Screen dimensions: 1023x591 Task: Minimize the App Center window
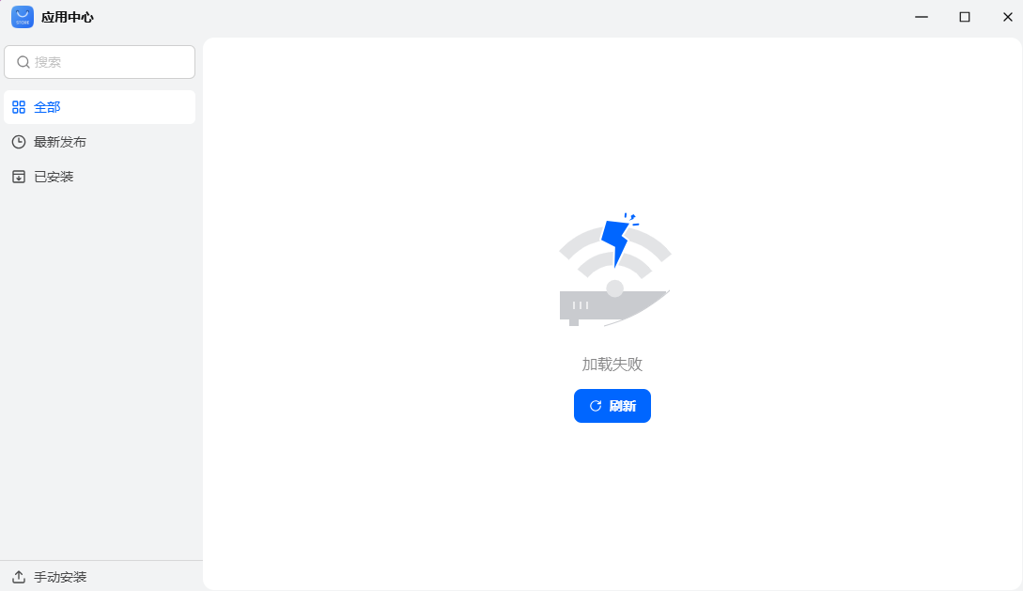922,17
